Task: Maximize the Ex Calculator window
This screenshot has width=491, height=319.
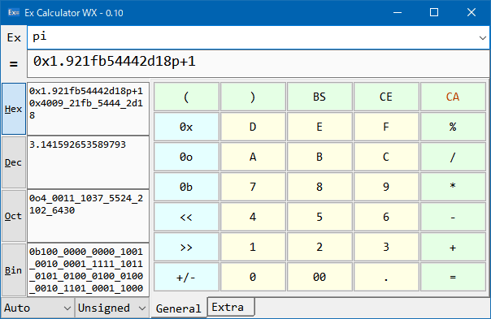Action: point(434,12)
